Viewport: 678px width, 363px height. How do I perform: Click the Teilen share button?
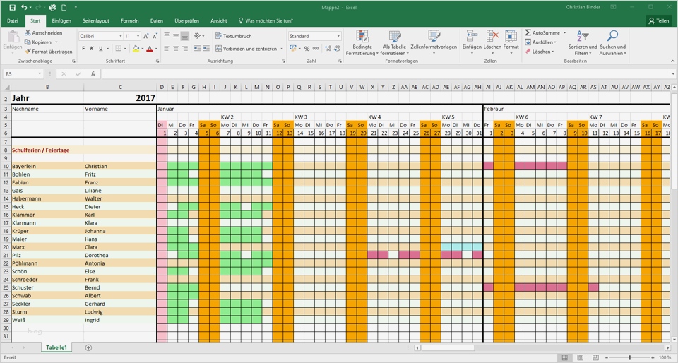tap(659, 20)
